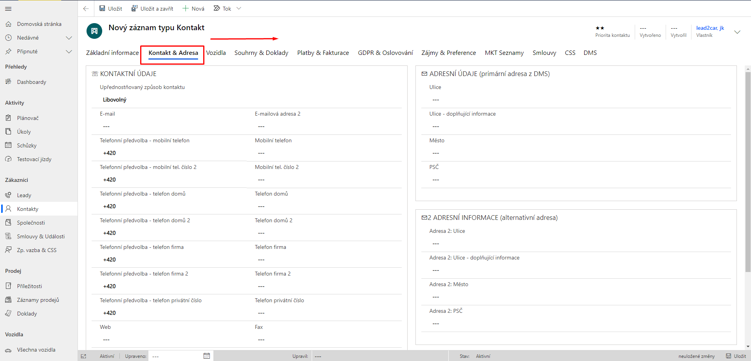This screenshot has width=751, height=361.
Task: Open the GDPR & Oslovování tab
Action: coord(385,53)
